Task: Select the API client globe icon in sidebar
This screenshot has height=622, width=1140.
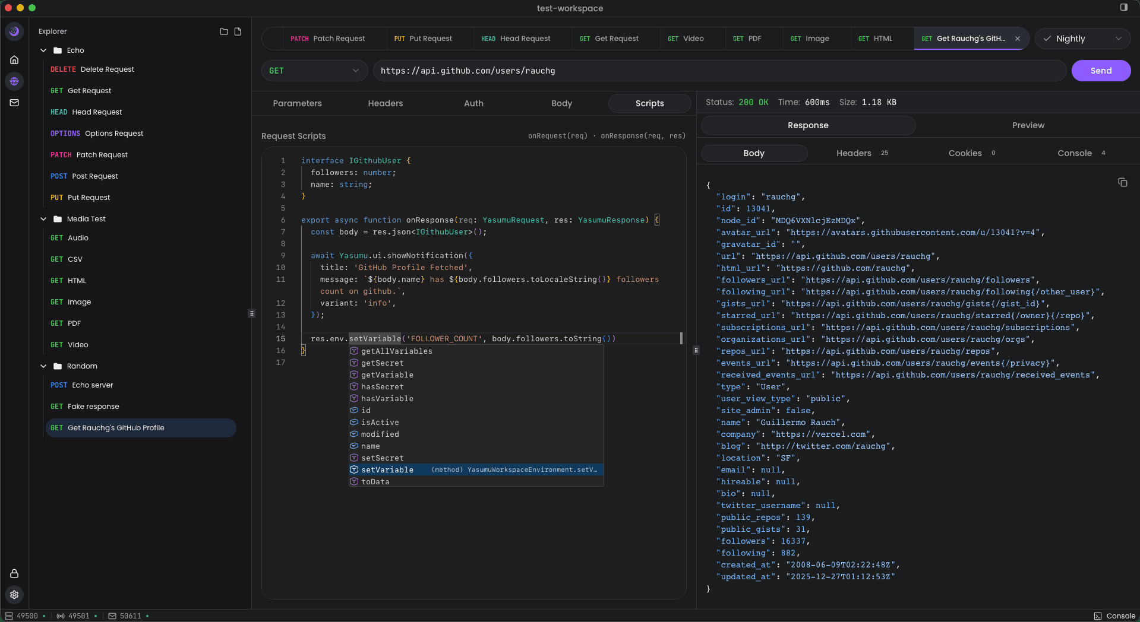Action: [14, 81]
